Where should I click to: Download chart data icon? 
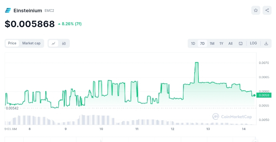(266, 43)
